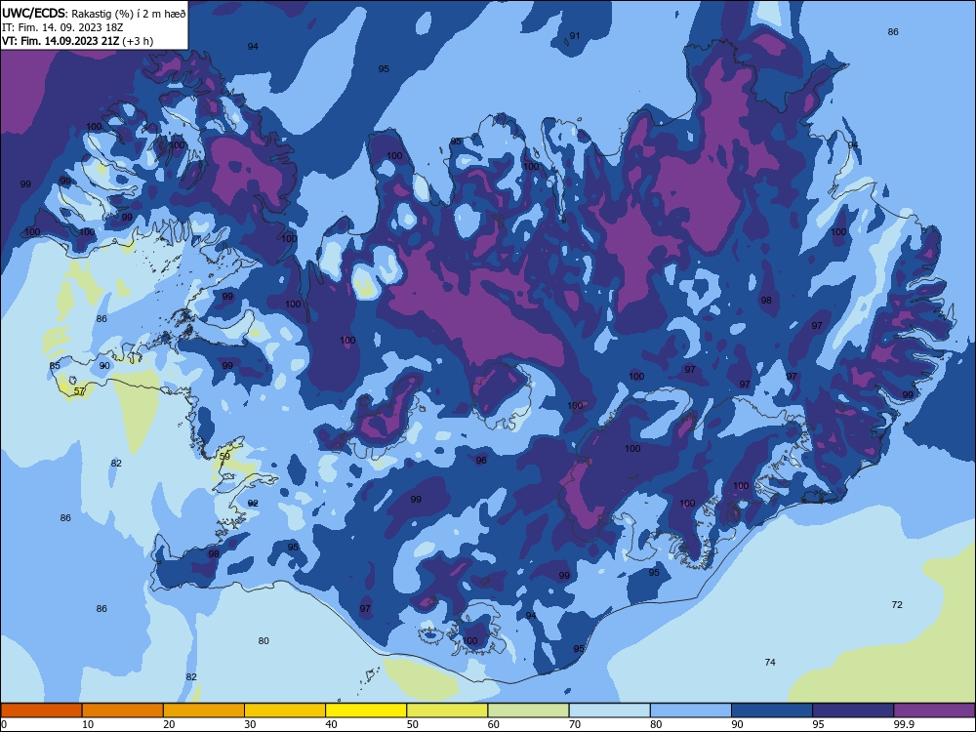This screenshot has height=732, width=976.
Task: Click the 70–80 pale blue legend swatch
Action: pyautogui.click(x=609, y=711)
